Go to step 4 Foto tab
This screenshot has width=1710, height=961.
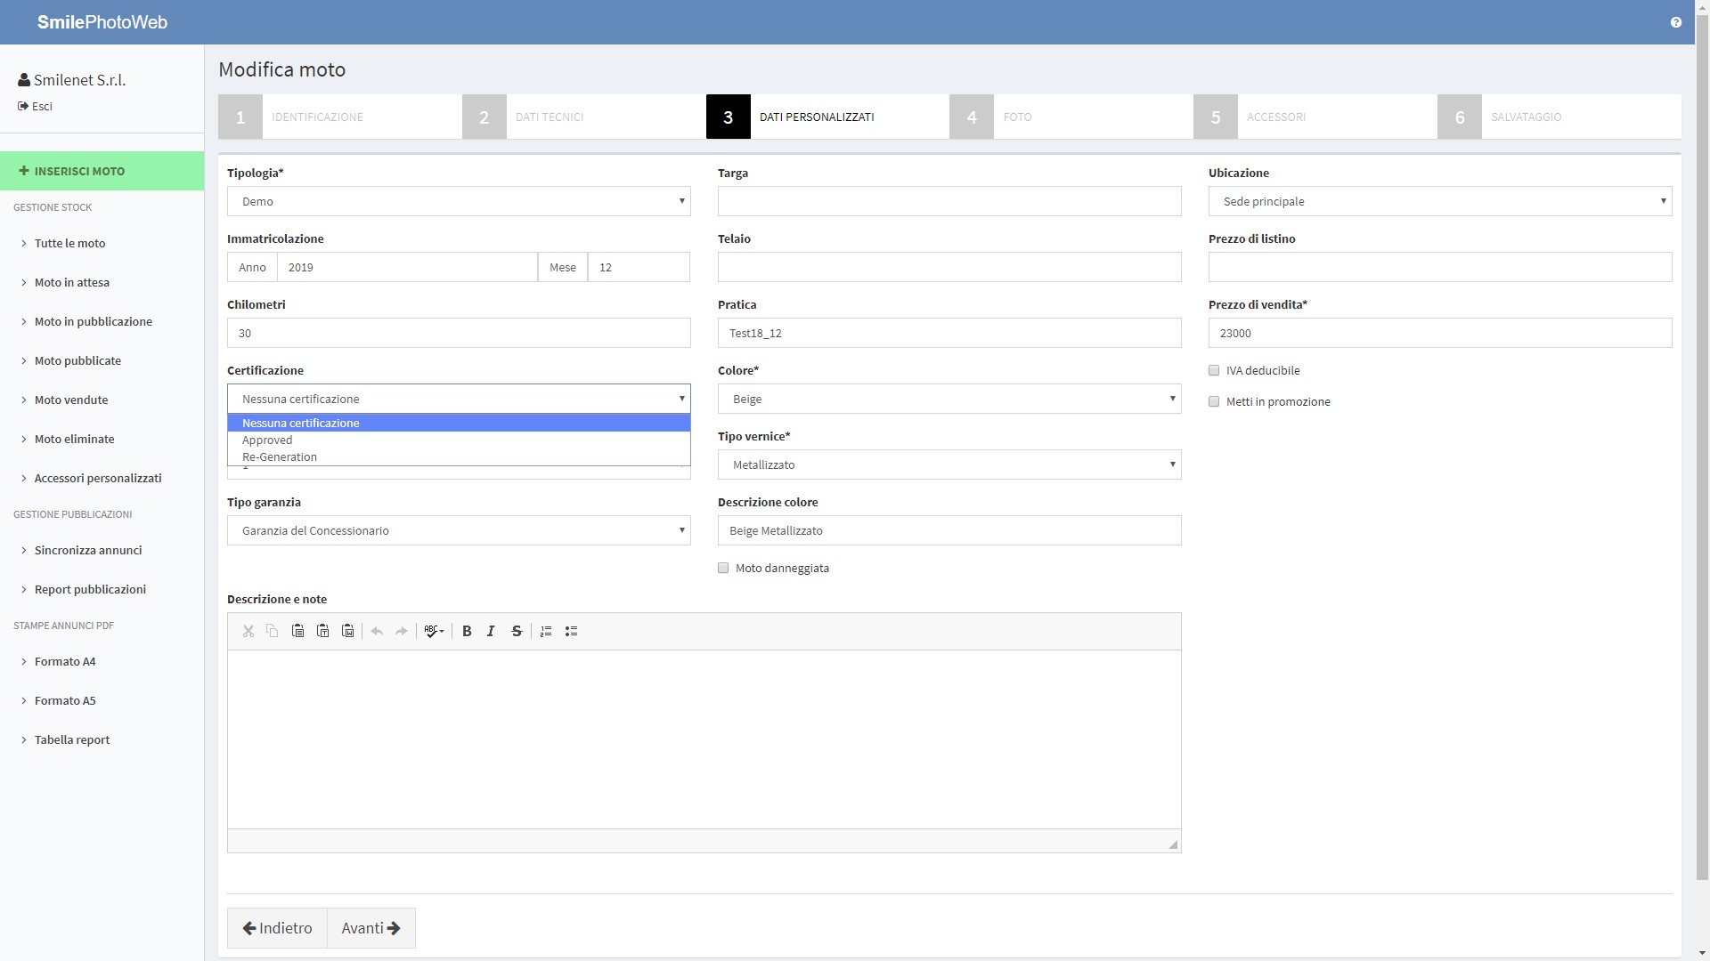click(x=1017, y=117)
